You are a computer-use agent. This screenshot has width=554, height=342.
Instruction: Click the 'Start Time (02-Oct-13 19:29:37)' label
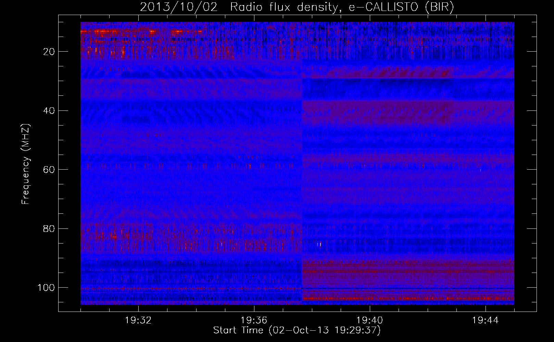coord(297,330)
